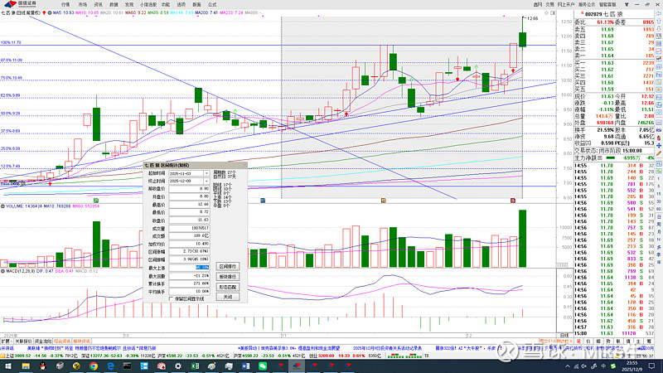Open the 起始时间 date dropdown
Viewport: 663px width, 373px height.
206,172
